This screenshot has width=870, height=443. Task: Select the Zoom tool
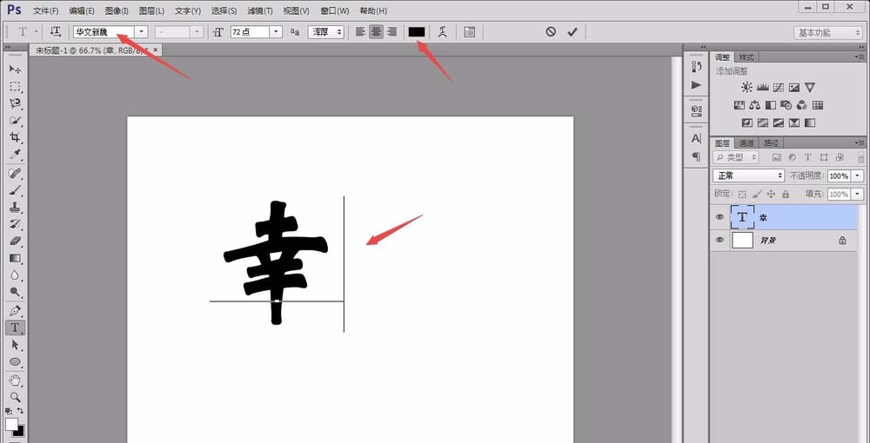(15, 398)
